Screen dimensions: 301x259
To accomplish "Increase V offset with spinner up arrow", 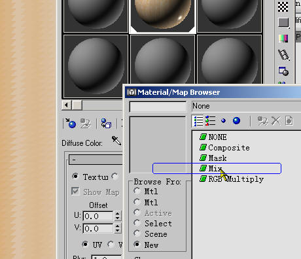I will pyautogui.click(x=118, y=226).
